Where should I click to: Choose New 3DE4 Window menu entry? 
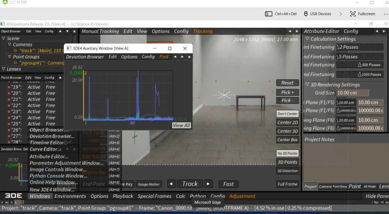(x=52, y=189)
